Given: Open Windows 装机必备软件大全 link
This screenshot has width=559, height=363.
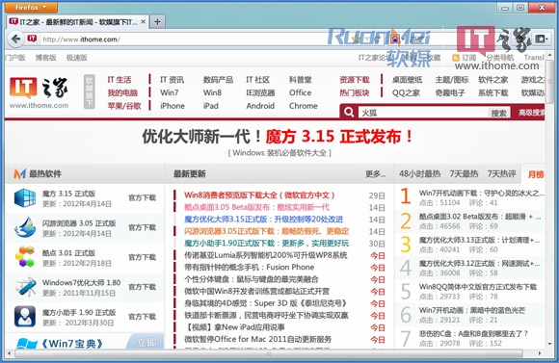Looking at the screenshot, I should 279,153.
